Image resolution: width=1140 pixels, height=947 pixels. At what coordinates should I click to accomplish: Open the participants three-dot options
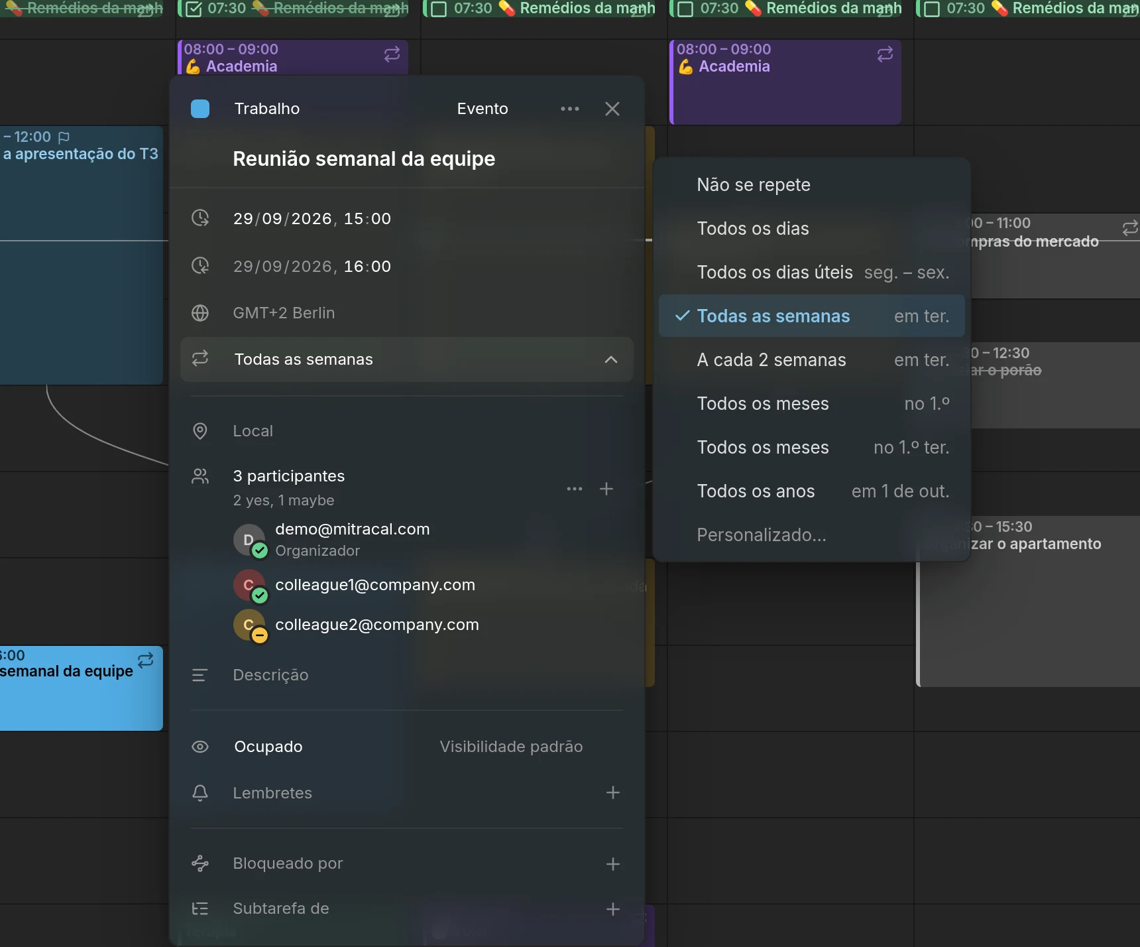575,489
